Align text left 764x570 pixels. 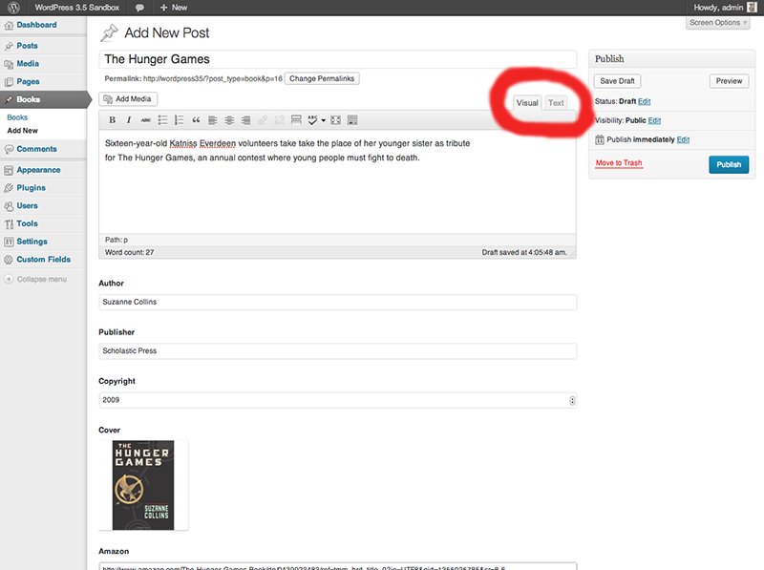212,120
